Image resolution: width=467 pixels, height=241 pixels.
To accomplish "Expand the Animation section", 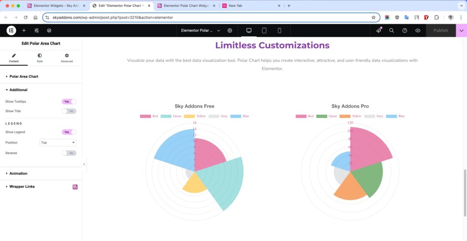I will [x=41, y=173].
